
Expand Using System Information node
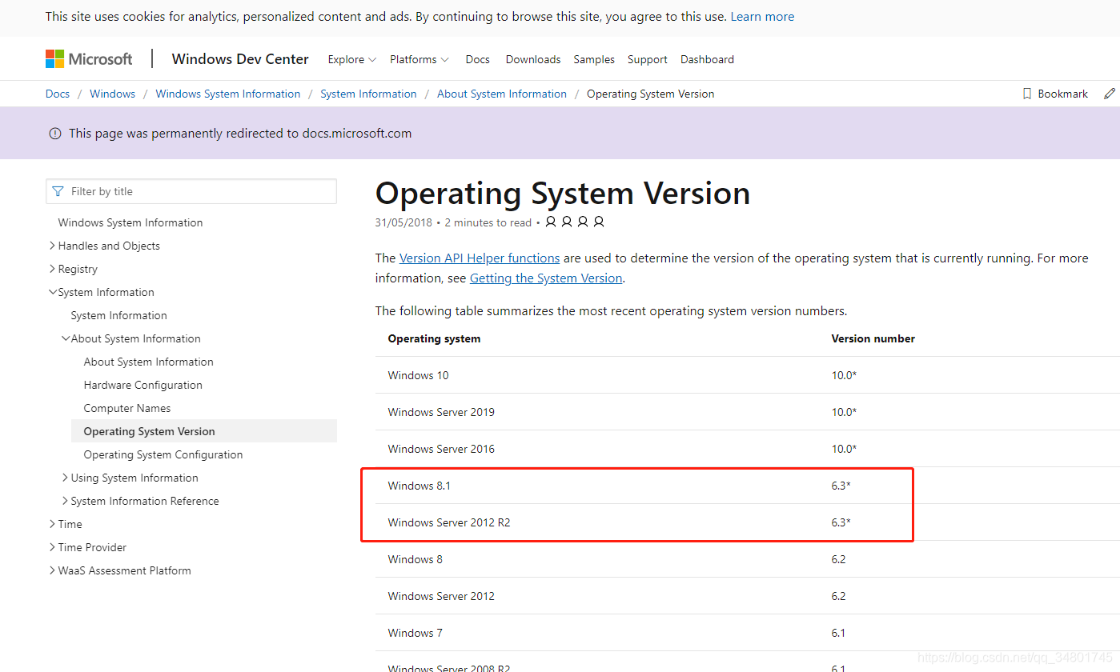66,478
